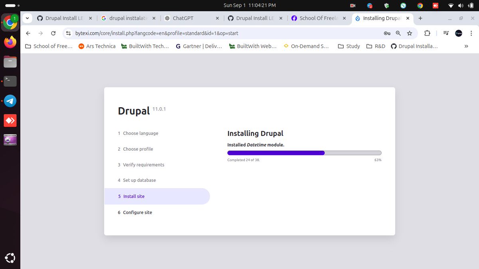Image resolution: width=479 pixels, height=269 pixels.
Task: Switch to the ChatGPT tab
Action: (x=192, y=18)
